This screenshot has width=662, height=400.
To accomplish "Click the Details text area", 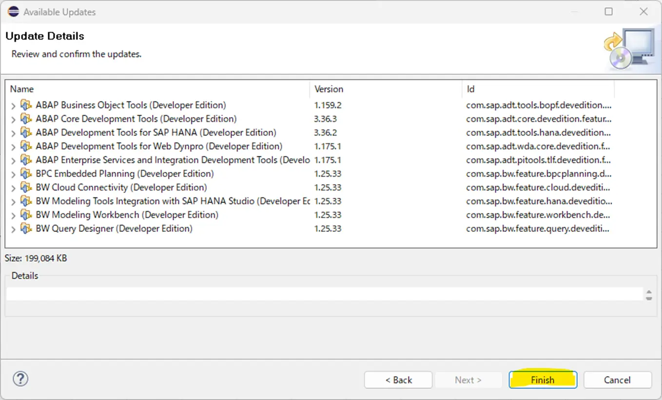I will click(325, 294).
